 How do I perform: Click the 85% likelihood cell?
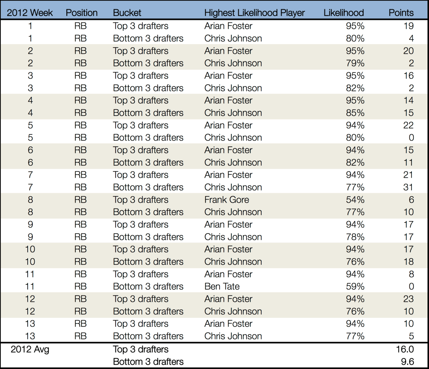pyautogui.click(x=355, y=113)
